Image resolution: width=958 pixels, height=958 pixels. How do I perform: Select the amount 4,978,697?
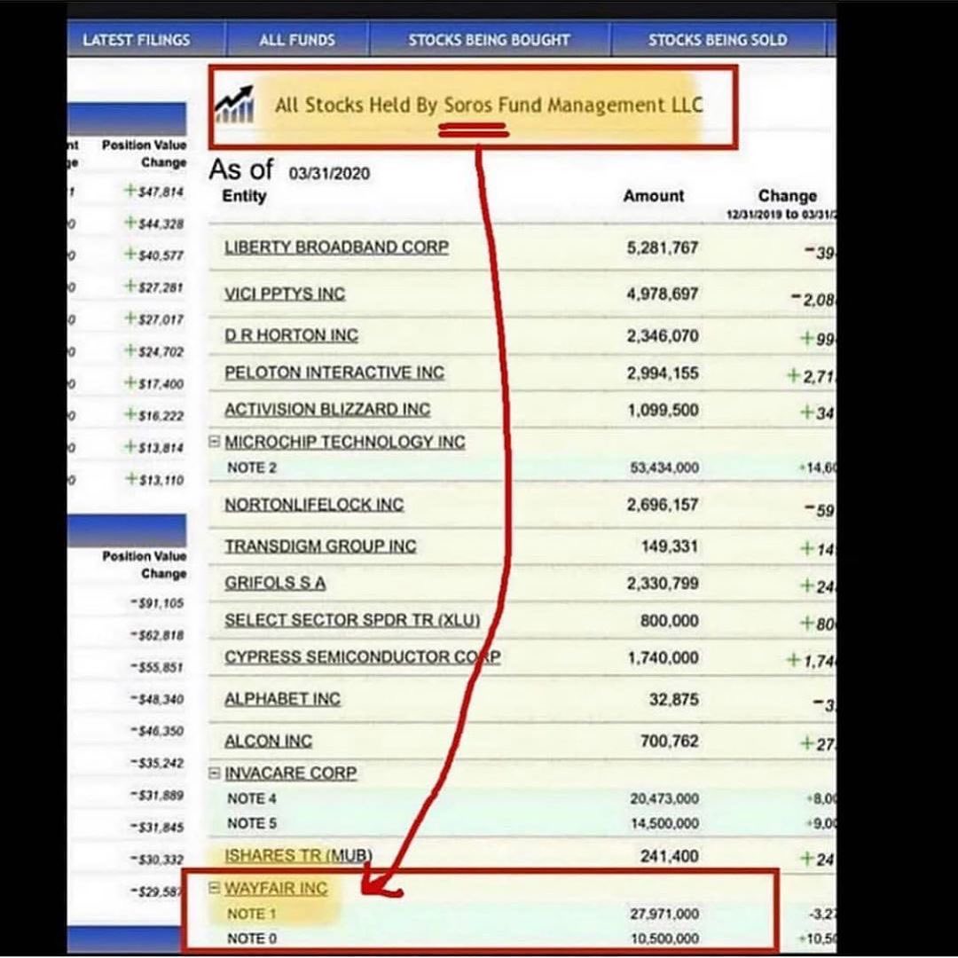click(663, 294)
